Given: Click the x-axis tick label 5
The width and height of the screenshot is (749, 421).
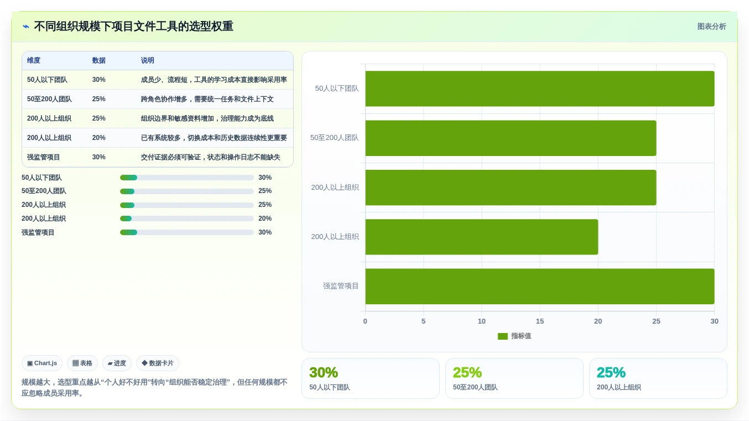Looking at the screenshot, I should pos(424,321).
